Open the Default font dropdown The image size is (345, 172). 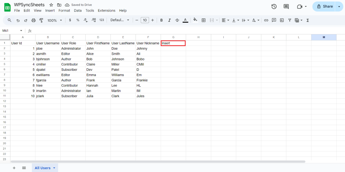120,20
